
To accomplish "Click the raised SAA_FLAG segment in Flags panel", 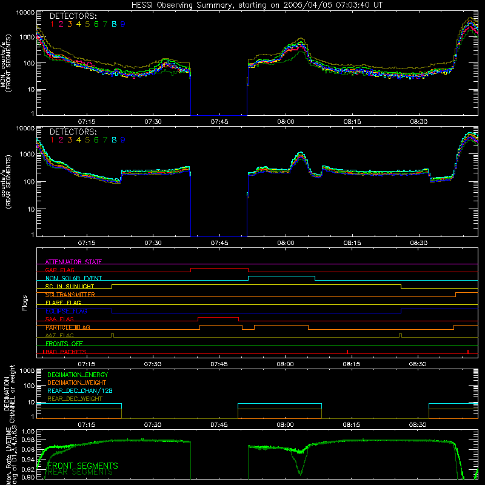I will tap(218, 317).
